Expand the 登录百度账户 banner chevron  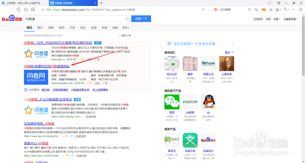tap(233, 44)
